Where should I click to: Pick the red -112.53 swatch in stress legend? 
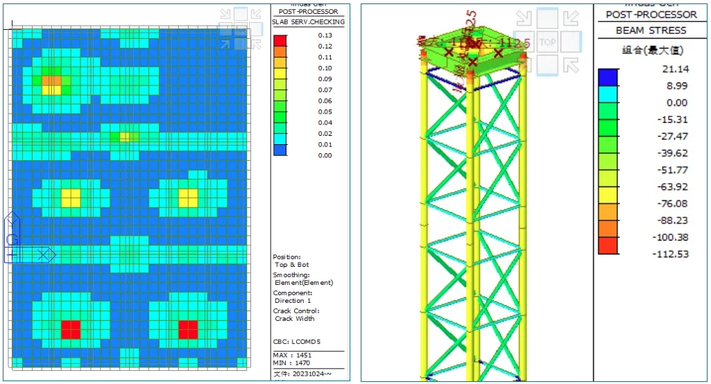(x=608, y=245)
